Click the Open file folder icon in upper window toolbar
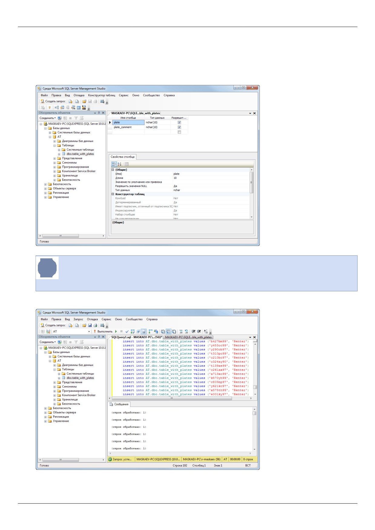The width and height of the screenshot is (375, 530). point(84,101)
